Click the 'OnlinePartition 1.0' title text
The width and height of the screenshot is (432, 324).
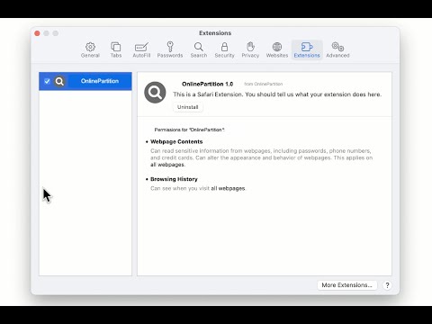point(207,84)
